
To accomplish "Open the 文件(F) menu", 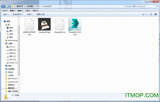I will pos(5,11).
